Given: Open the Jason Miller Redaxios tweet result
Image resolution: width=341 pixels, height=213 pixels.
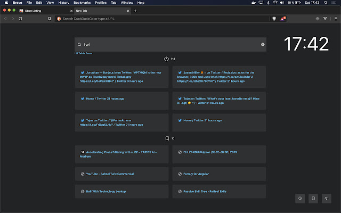Looking at the screenshot, I should click(x=218, y=77).
